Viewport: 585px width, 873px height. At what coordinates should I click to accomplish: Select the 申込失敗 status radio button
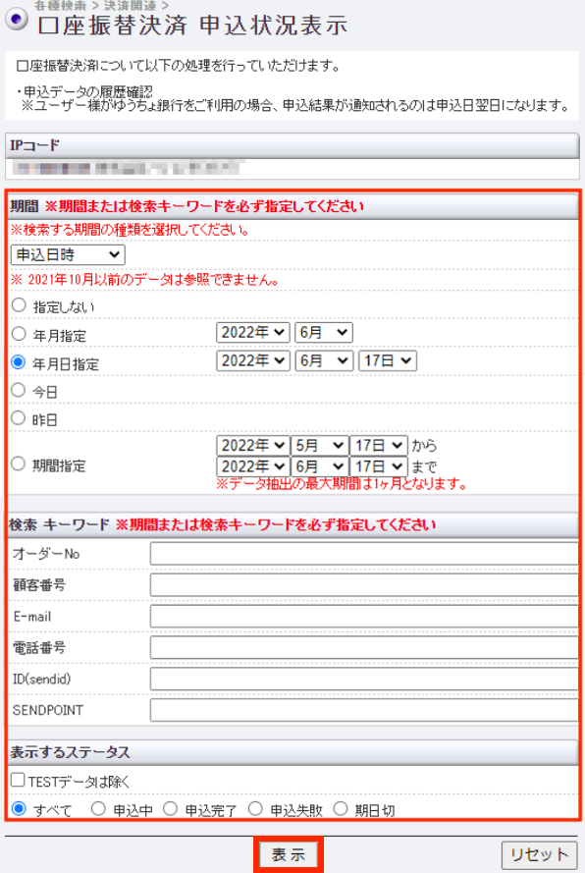(x=255, y=808)
